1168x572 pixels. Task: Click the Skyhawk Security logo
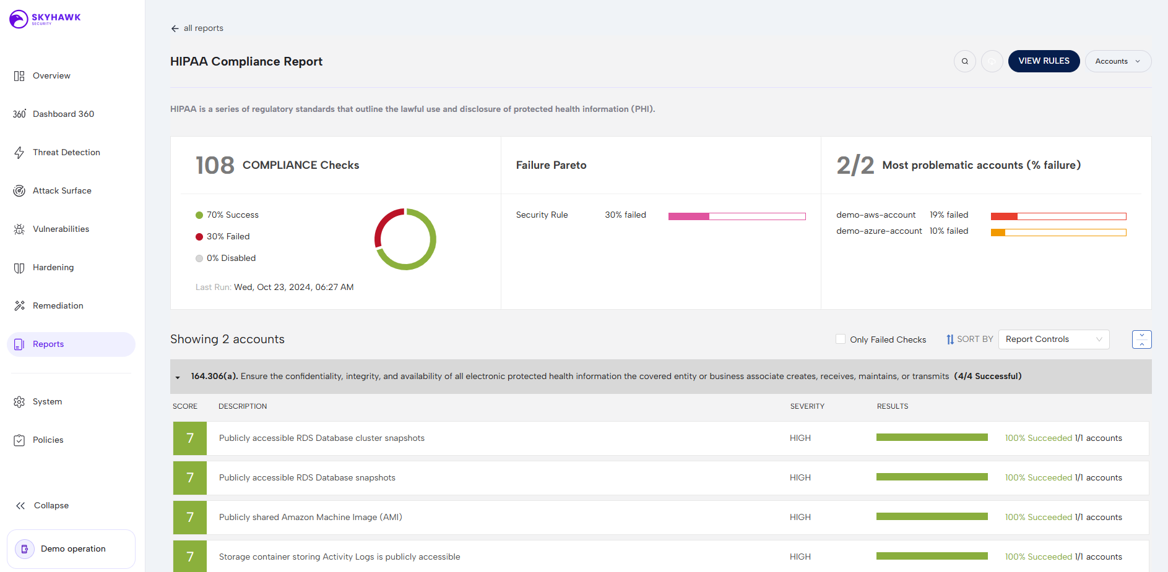(x=45, y=19)
